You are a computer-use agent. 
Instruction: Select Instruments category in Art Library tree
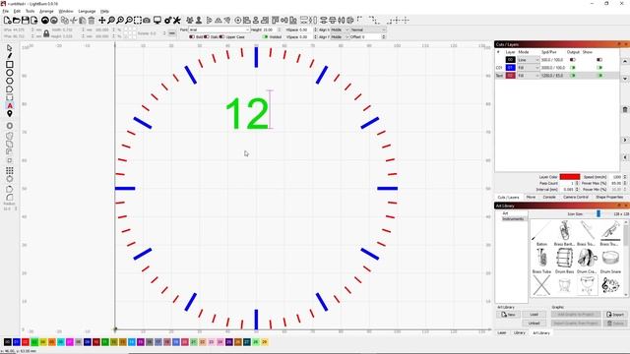513,218
